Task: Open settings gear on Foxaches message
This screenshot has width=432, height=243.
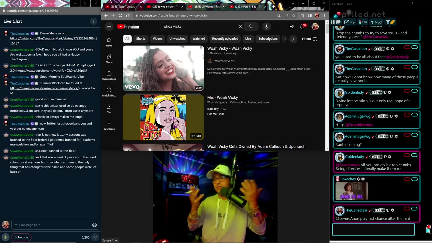Action: pyautogui.click(x=363, y=179)
